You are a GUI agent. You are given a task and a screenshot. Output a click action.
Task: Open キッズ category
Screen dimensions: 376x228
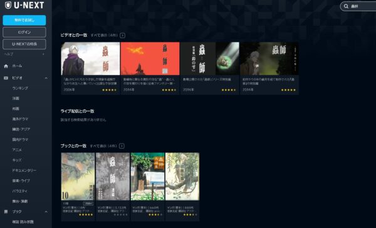[17, 160]
